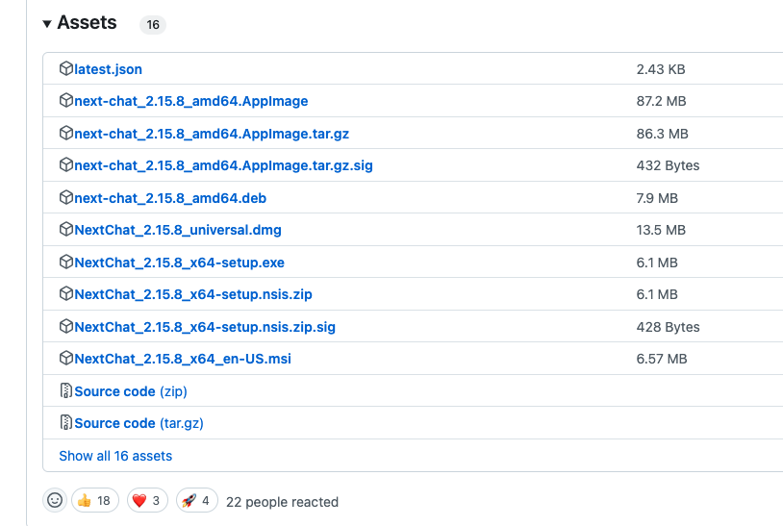
Task: Open the add reaction smiley picker
Action: (55, 500)
